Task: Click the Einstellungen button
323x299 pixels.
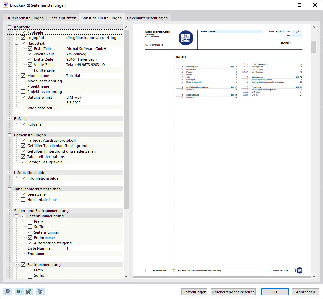Action: coord(194,292)
